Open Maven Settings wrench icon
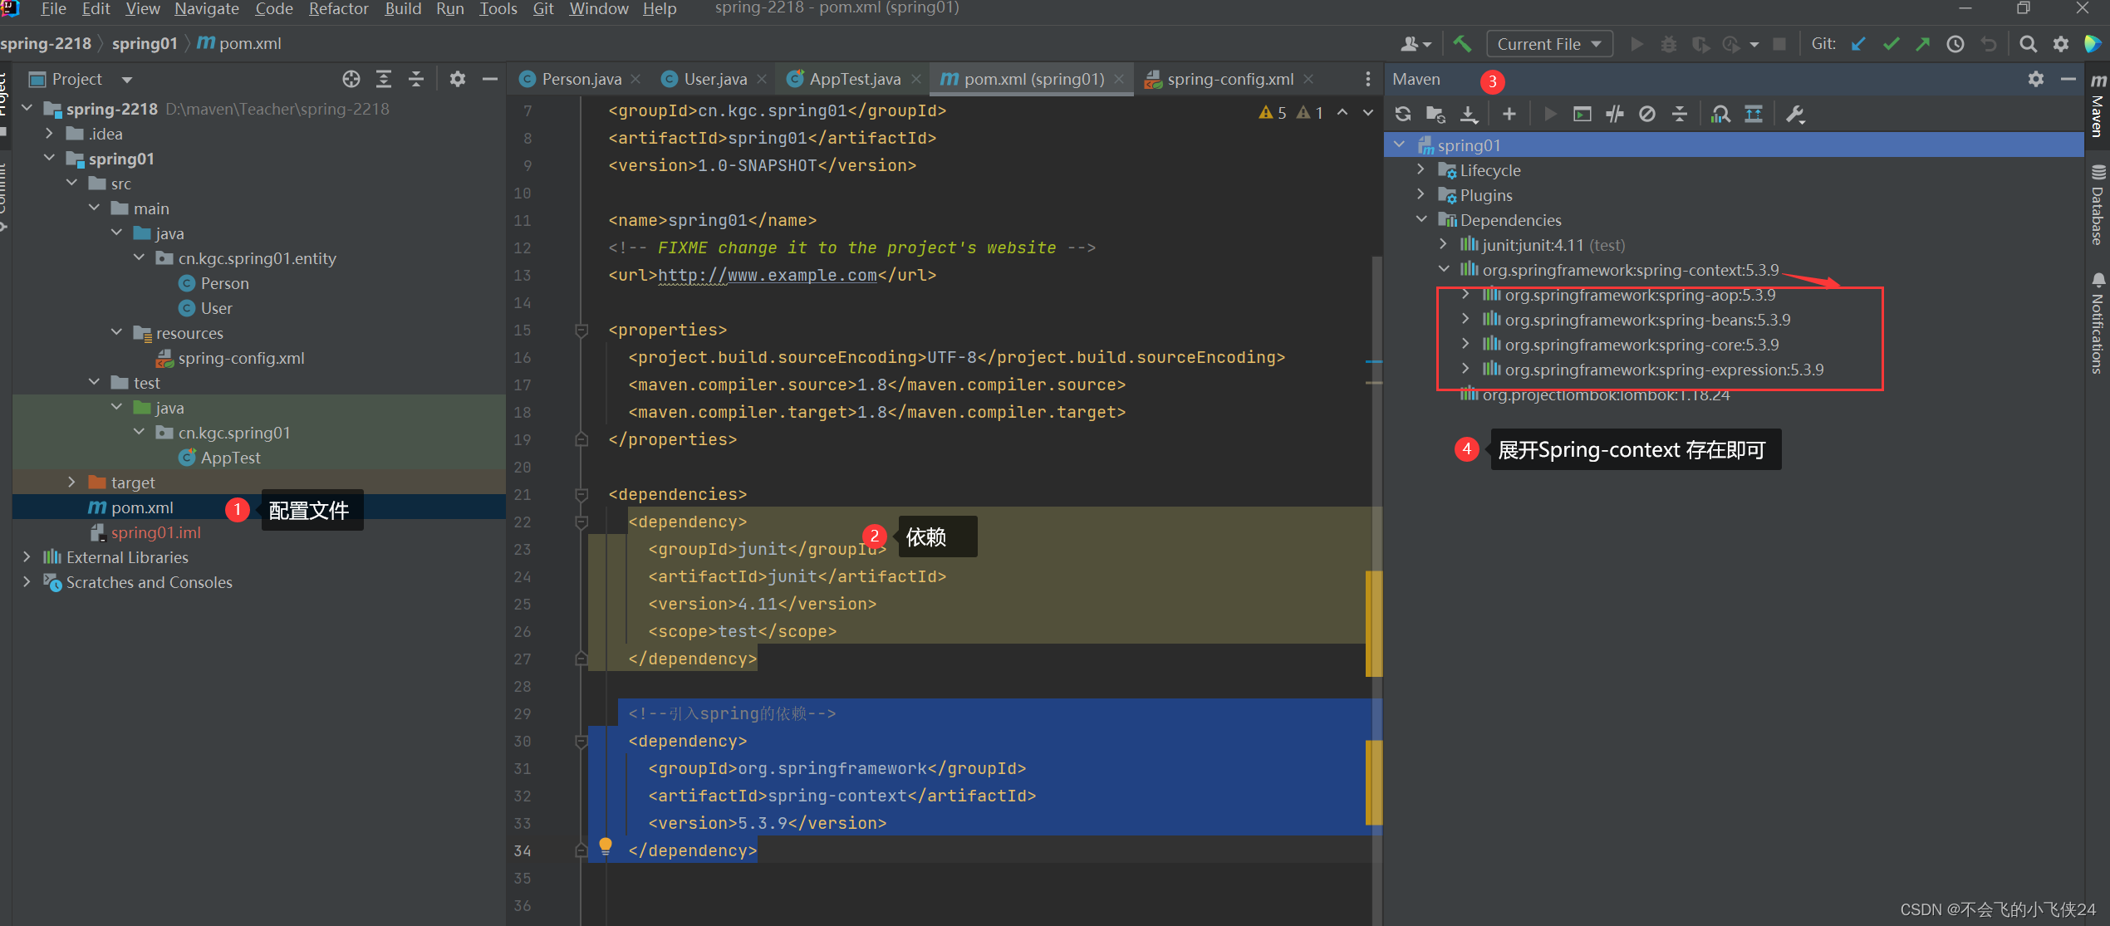 click(1795, 114)
